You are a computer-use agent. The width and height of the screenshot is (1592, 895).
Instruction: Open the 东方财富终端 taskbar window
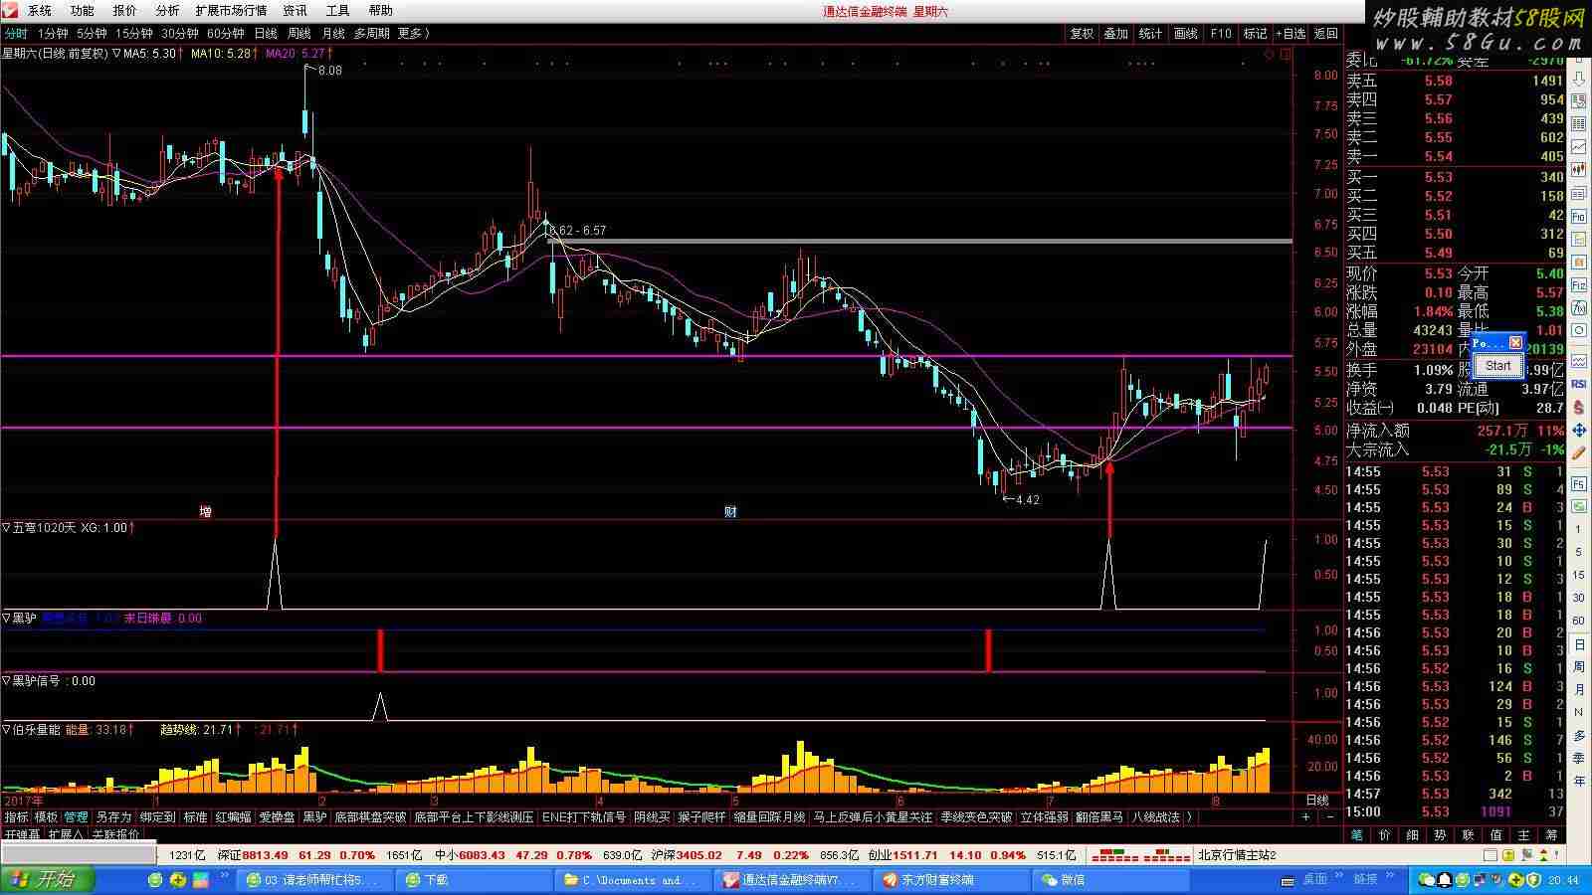pos(952,880)
